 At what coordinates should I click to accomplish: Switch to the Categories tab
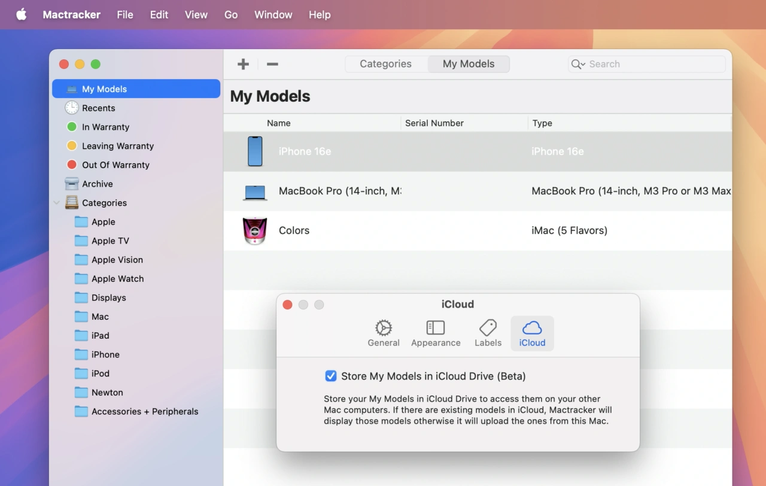click(x=386, y=64)
